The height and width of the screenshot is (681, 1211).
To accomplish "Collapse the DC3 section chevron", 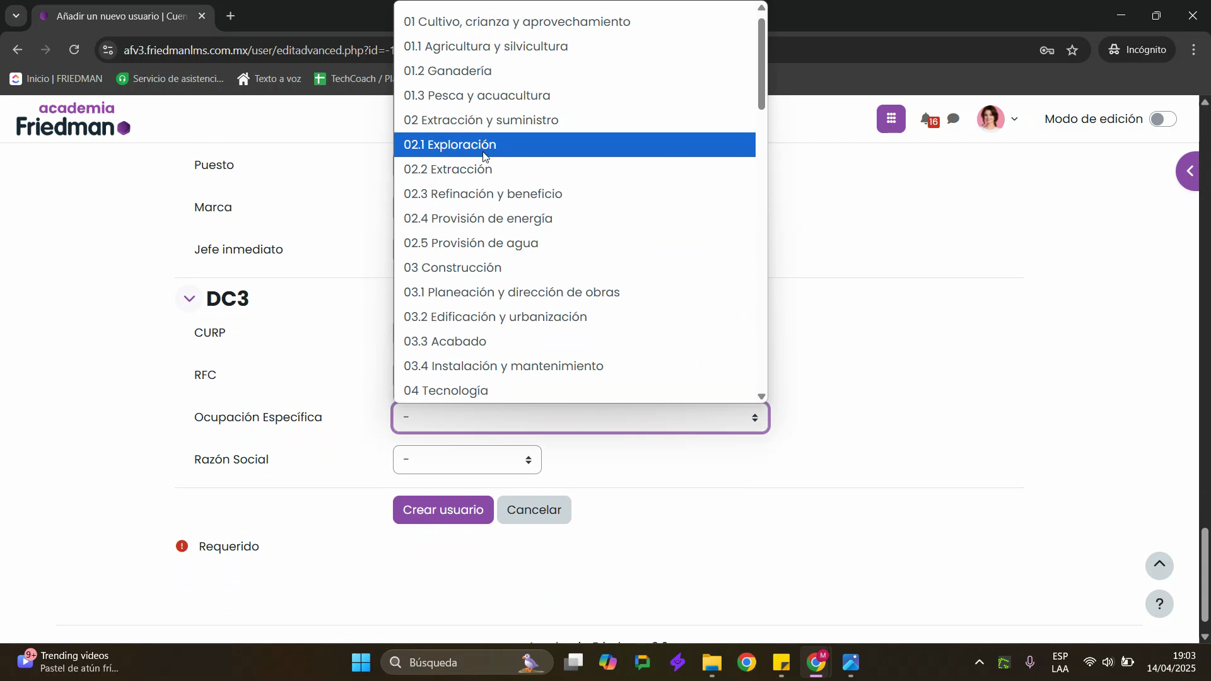I will [x=189, y=299].
